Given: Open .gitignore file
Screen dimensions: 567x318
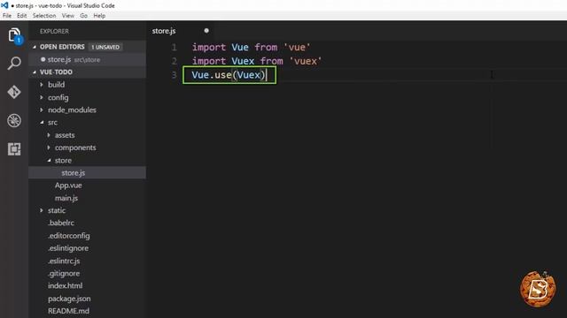Looking at the screenshot, I should (64, 273).
